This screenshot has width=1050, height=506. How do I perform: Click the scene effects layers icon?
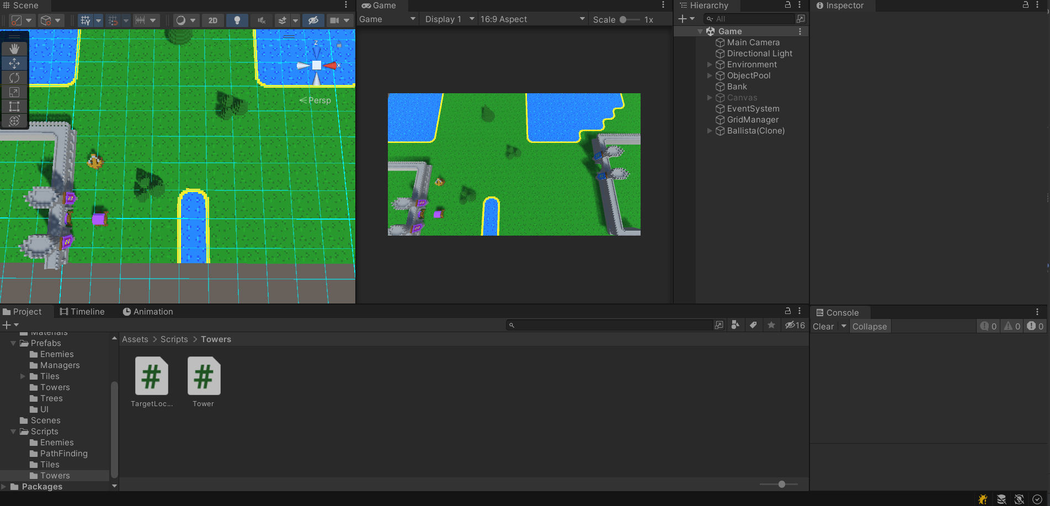pos(283,20)
